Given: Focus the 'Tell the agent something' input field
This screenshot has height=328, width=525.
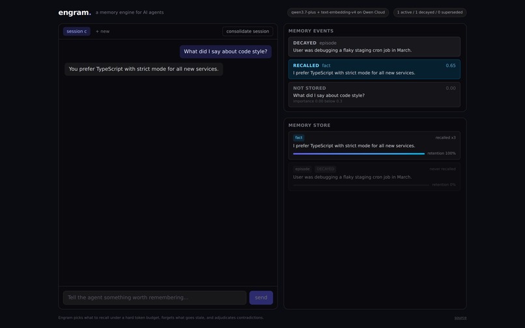Looking at the screenshot, I should (x=154, y=297).
